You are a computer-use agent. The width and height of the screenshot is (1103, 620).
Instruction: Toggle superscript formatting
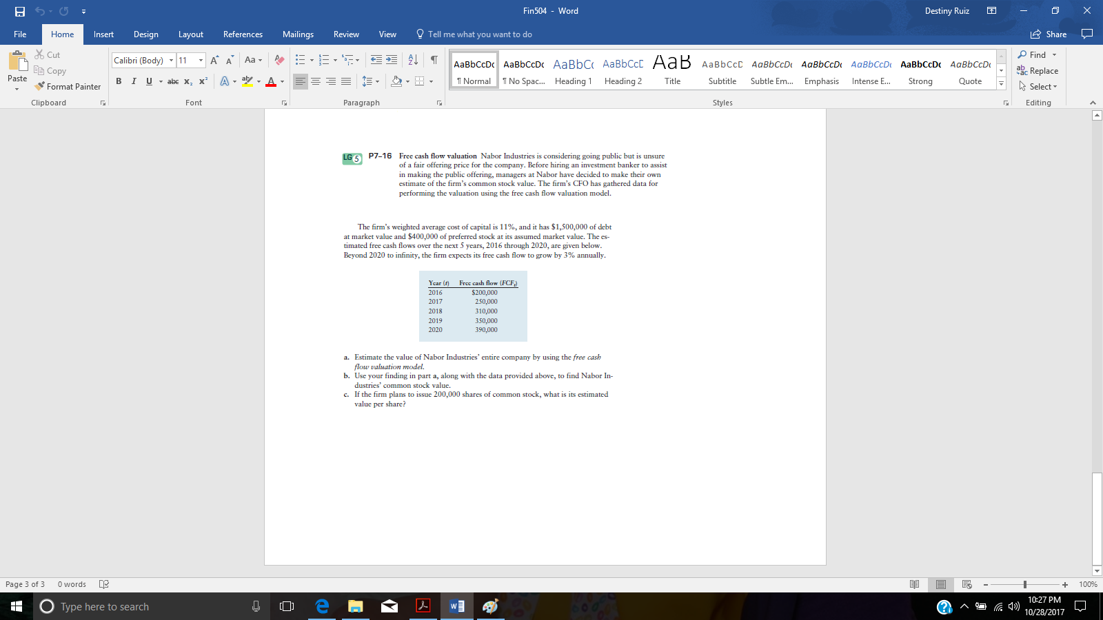point(202,81)
